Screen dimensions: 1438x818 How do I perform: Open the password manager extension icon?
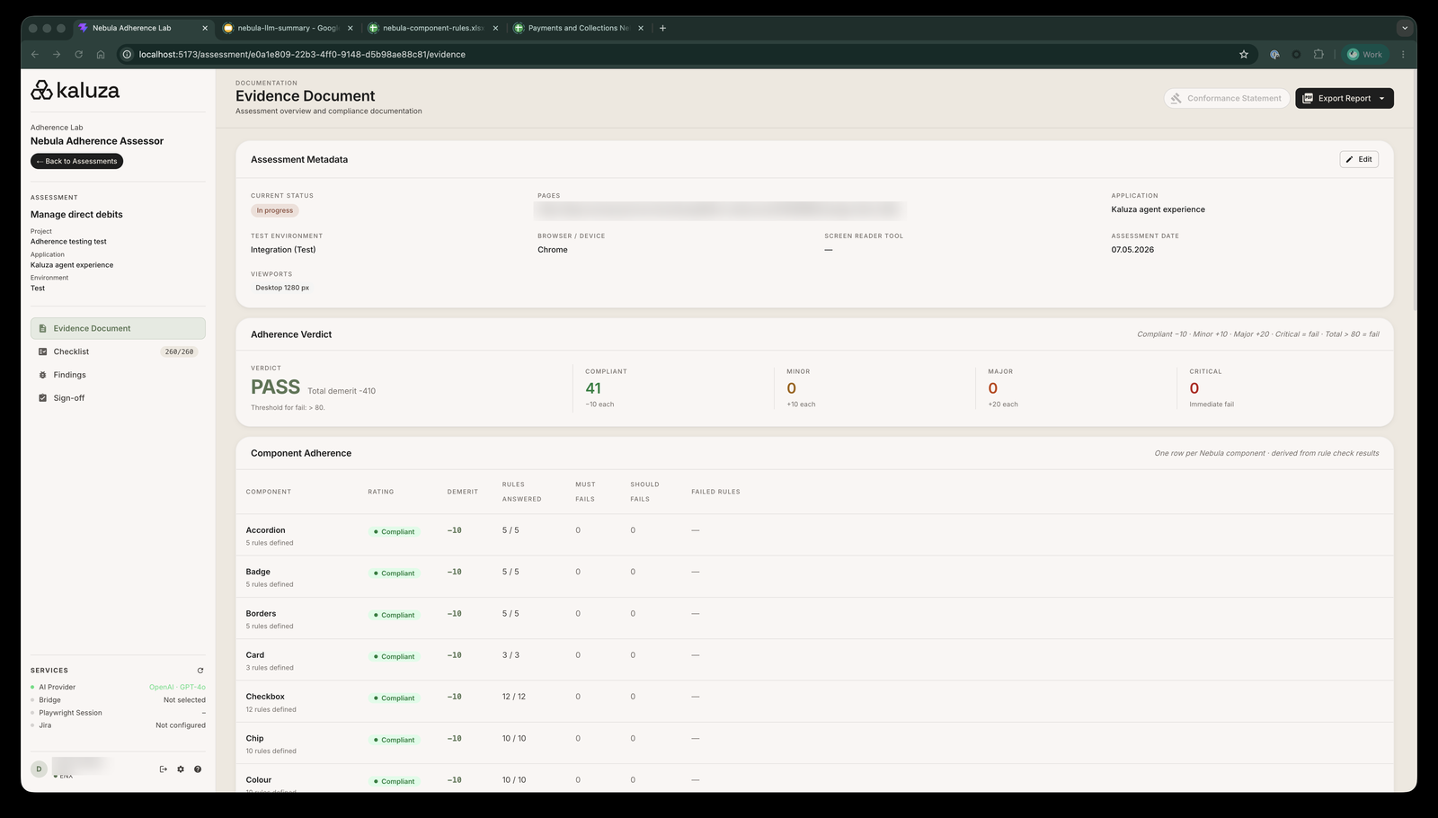[1274, 54]
